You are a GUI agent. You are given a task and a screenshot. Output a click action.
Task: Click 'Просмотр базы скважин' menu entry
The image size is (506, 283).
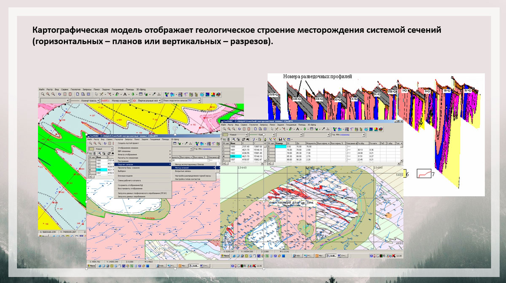(129, 168)
